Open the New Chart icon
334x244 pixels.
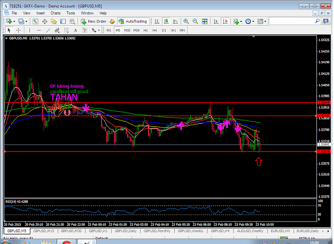[x=9, y=21]
